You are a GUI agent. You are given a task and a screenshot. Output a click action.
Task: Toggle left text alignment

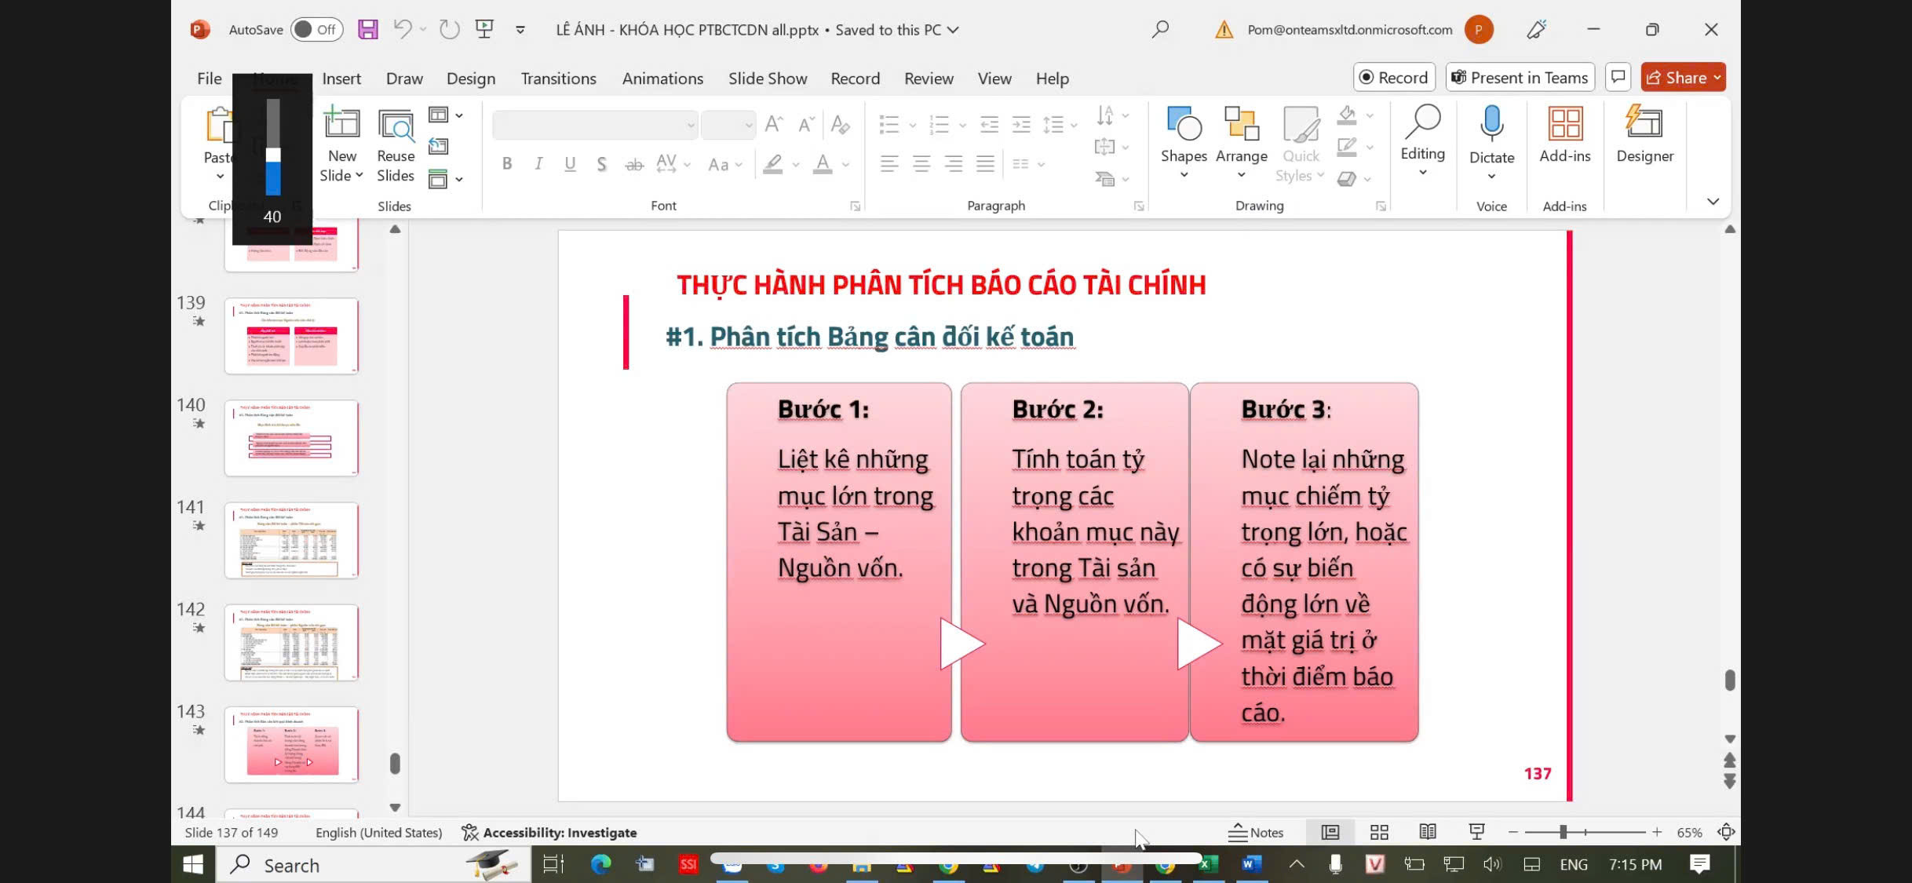[x=889, y=163]
